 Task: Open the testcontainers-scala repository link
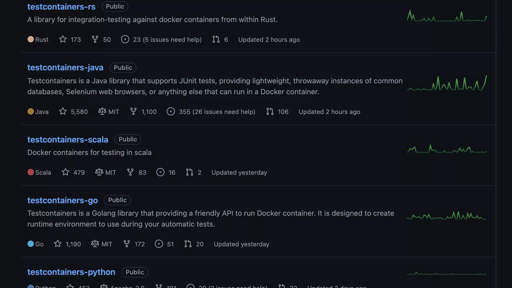(x=68, y=139)
